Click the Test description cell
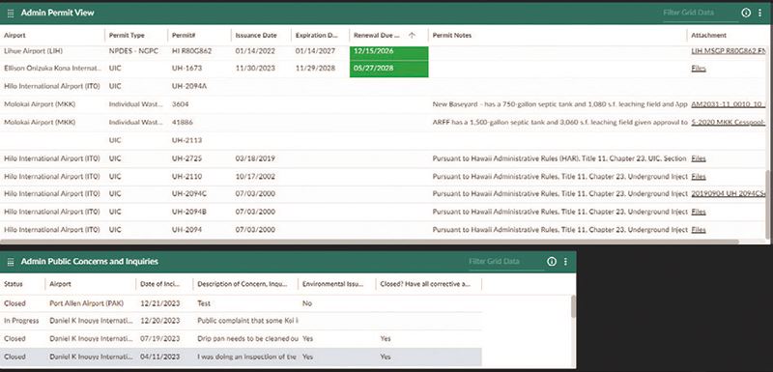773x372 pixels. coord(204,303)
